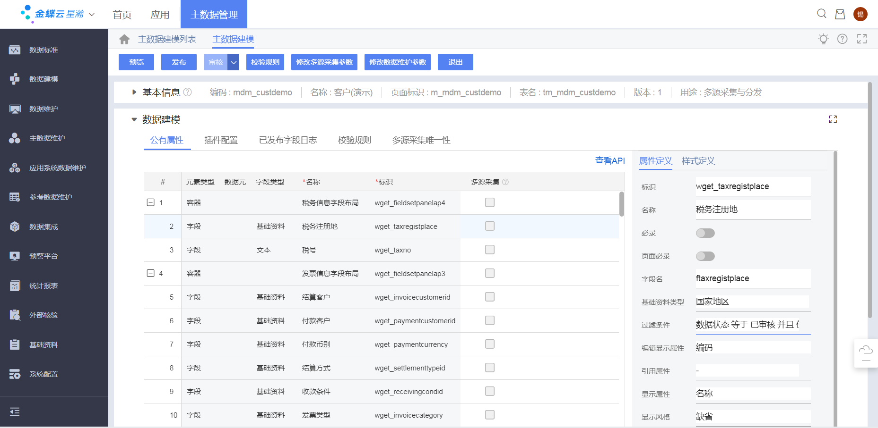
Task: Select the 插件配置 tab
Action: coord(221,140)
